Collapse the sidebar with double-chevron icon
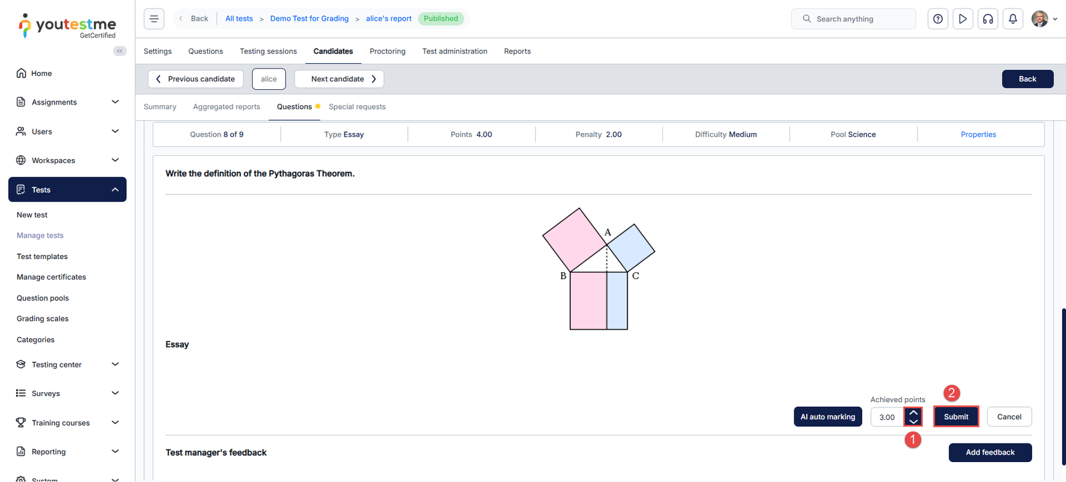 pyautogui.click(x=120, y=51)
